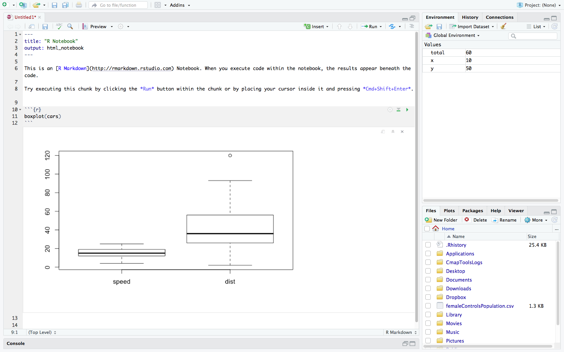This screenshot has width=564, height=352.
Task: Refresh the Files pane listing
Action: tap(555, 220)
